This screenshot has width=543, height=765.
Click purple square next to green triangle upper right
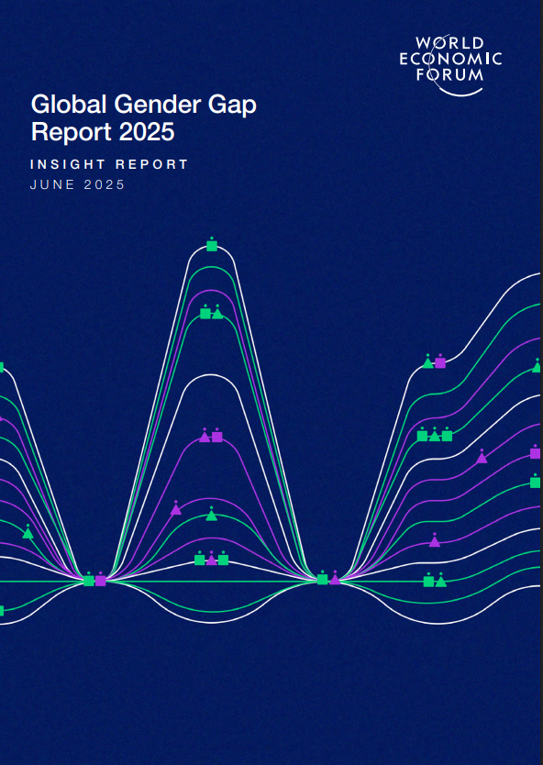pyautogui.click(x=440, y=362)
